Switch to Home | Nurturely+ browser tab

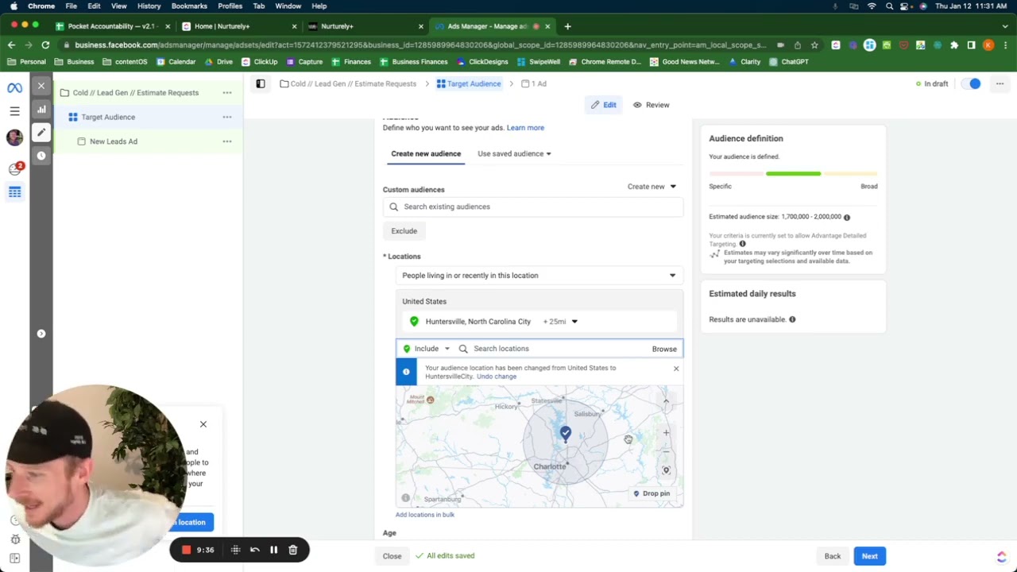pyautogui.click(x=238, y=26)
